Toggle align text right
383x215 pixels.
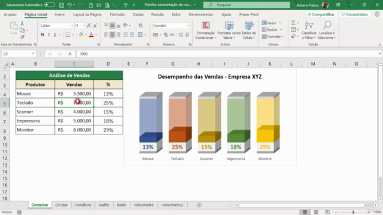[x=118, y=35]
